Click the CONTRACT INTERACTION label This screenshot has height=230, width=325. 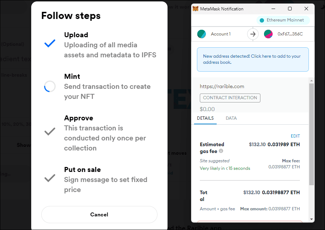(x=230, y=98)
